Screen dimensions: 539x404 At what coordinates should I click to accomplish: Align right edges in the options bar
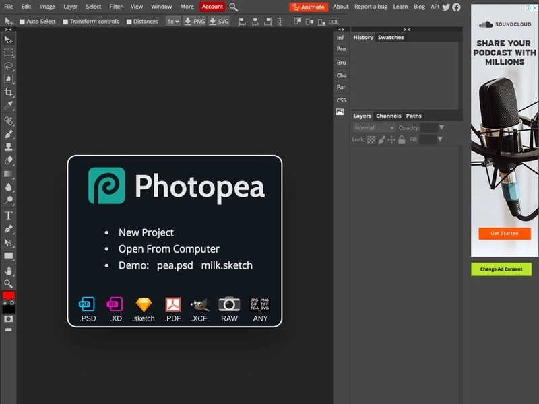(x=267, y=22)
